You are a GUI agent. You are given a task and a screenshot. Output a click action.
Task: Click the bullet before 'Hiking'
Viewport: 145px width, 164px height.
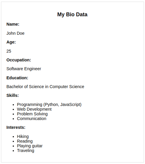[x=13, y=137]
